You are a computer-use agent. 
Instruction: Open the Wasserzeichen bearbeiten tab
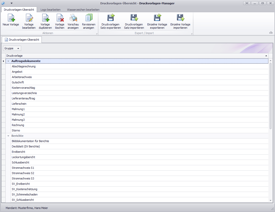[83, 10]
